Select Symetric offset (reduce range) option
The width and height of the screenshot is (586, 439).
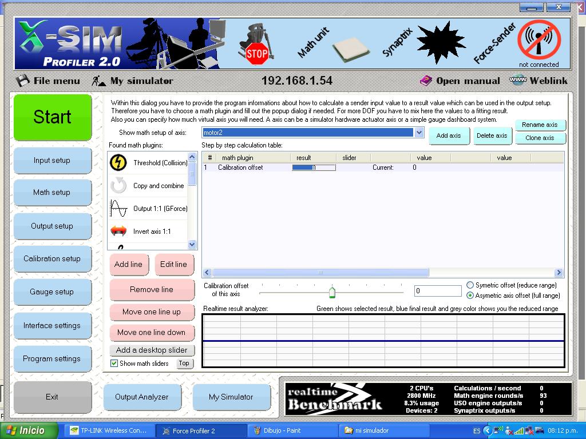pyautogui.click(x=470, y=285)
